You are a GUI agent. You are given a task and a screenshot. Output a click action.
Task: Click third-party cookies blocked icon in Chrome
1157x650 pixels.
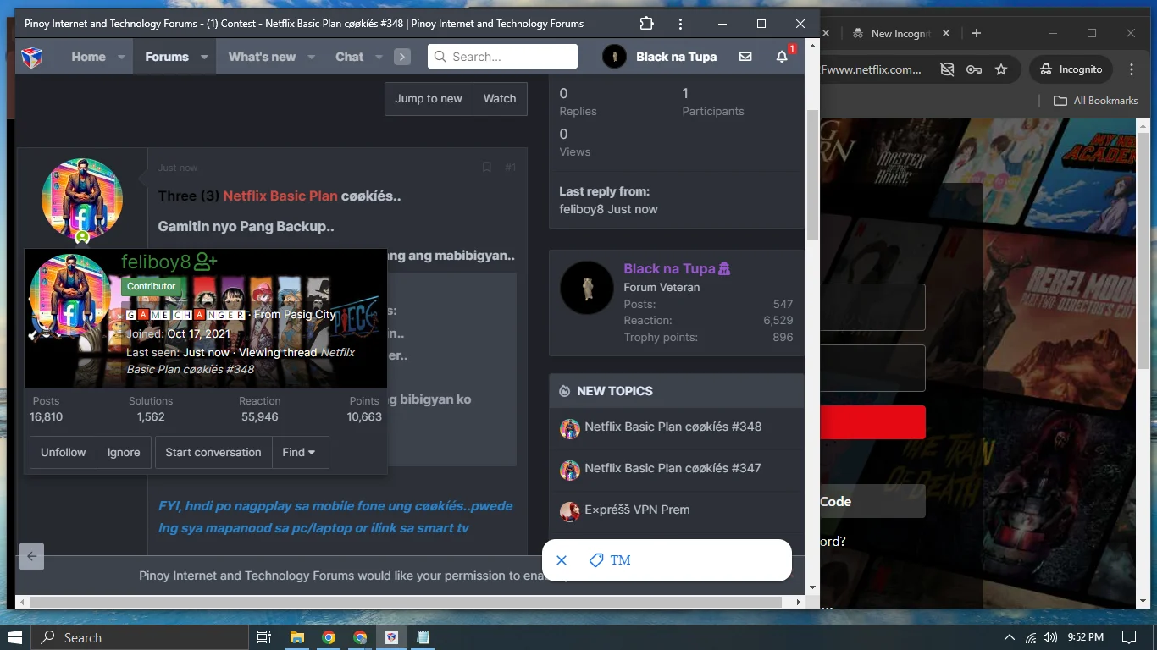(x=948, y=69)
